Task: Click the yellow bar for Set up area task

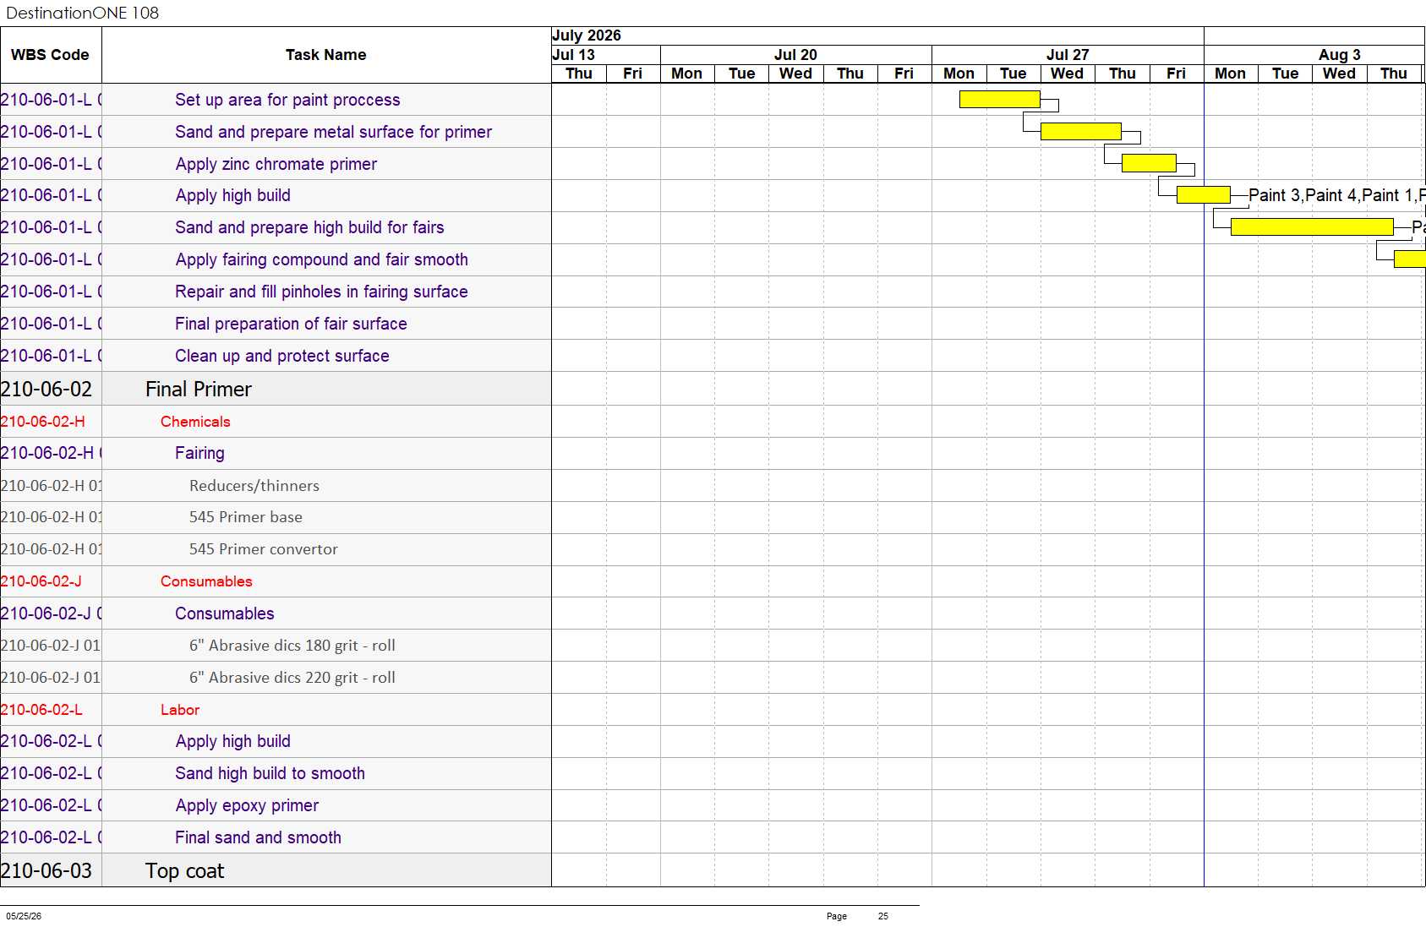Action: (x=999, y=99)
